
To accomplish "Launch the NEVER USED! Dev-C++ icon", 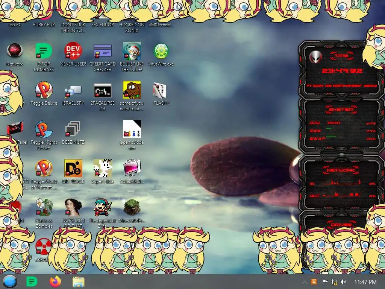I will tap(73, 51).
